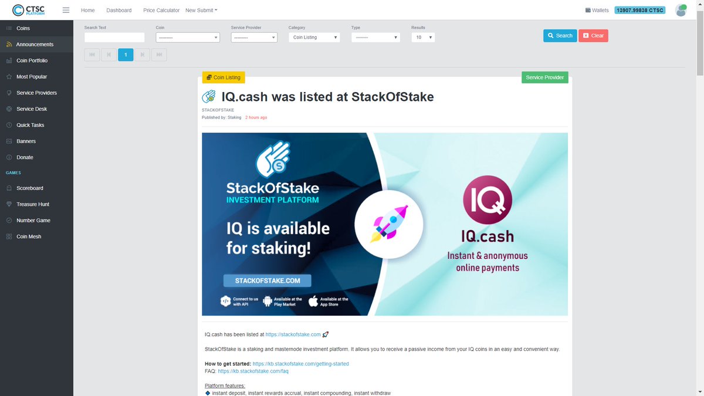Focus the Search Text input field
704x396 pixels.
114,37
